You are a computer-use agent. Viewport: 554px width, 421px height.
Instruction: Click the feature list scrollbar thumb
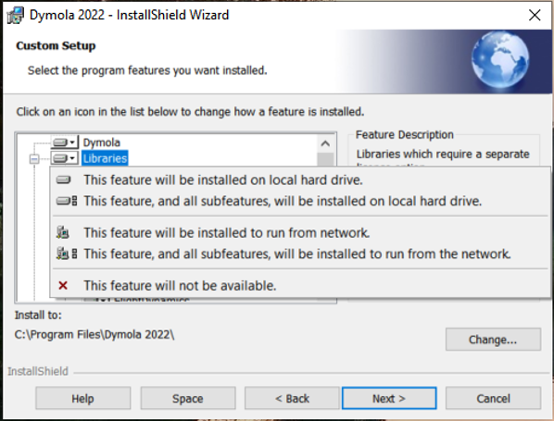pos(325,159)
